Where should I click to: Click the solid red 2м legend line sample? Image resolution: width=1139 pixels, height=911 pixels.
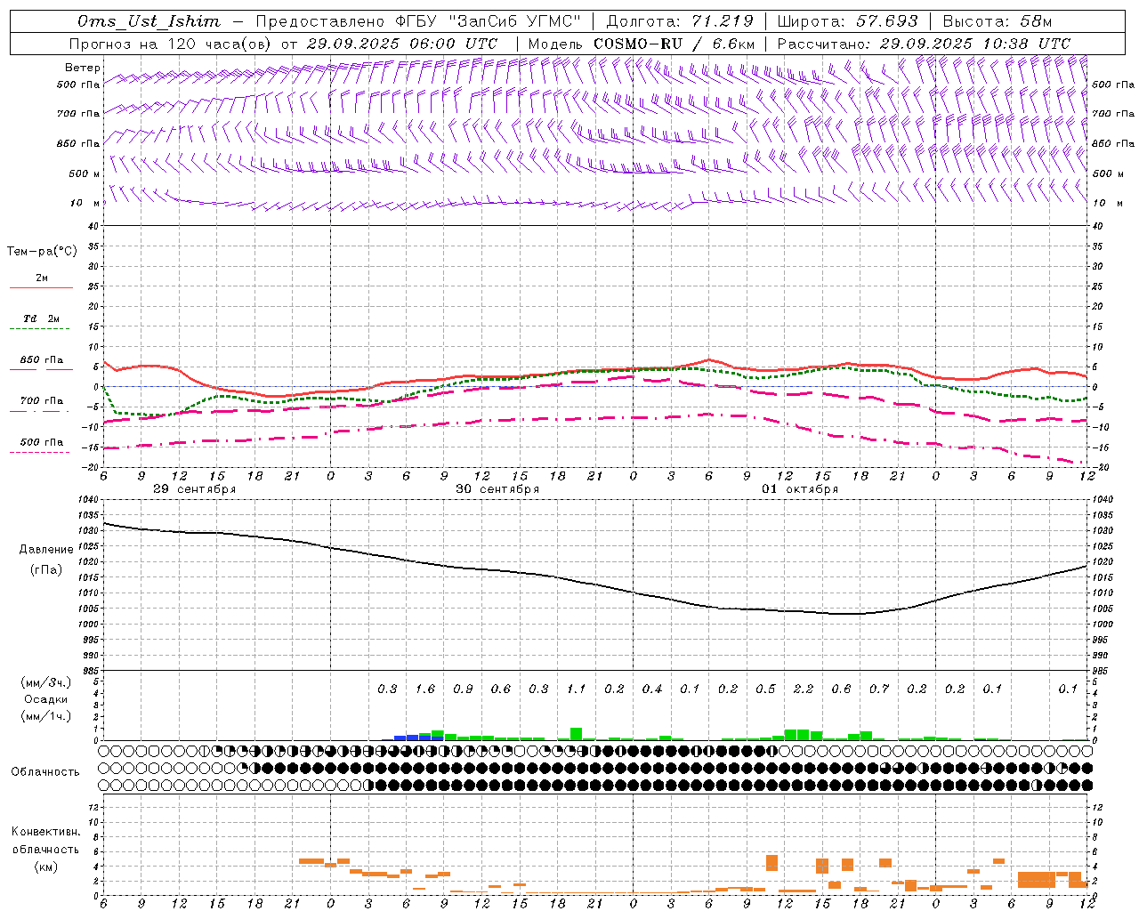tap(42, 288)
